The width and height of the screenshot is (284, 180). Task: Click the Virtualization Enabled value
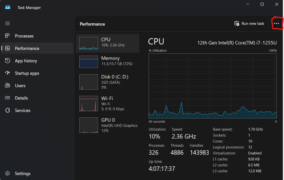tap(255, 153)
